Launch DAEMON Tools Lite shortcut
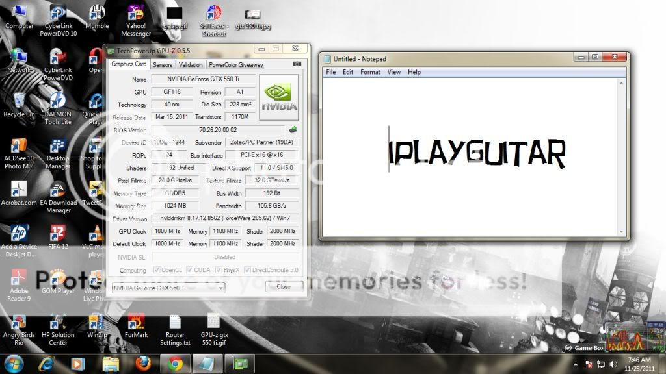The image size is (666, 374). [58, 108]
